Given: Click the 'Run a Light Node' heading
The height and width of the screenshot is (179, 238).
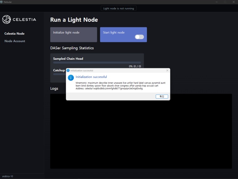Looking at the screenshot, I should (74, 20).
